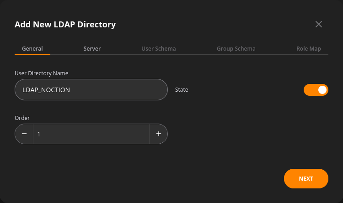
Task: Click the User Directory Name label
Action: click(x=41, y=73)
